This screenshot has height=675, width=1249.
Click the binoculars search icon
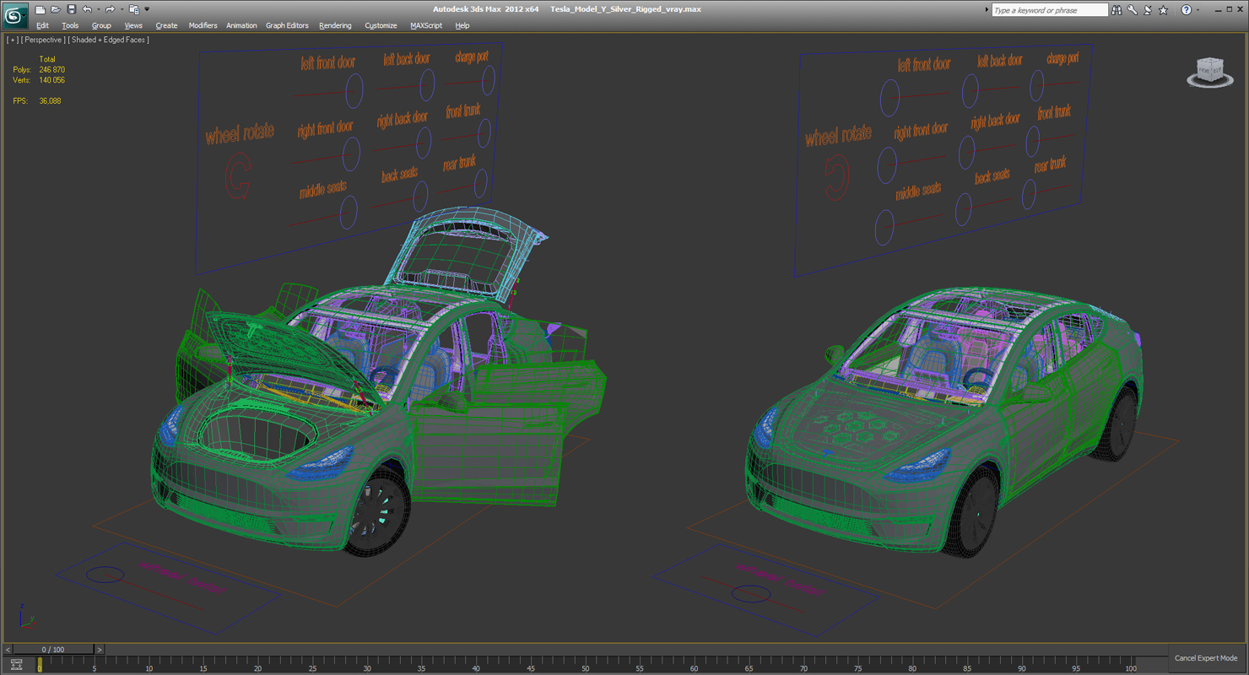click(x=1117, y=10)
